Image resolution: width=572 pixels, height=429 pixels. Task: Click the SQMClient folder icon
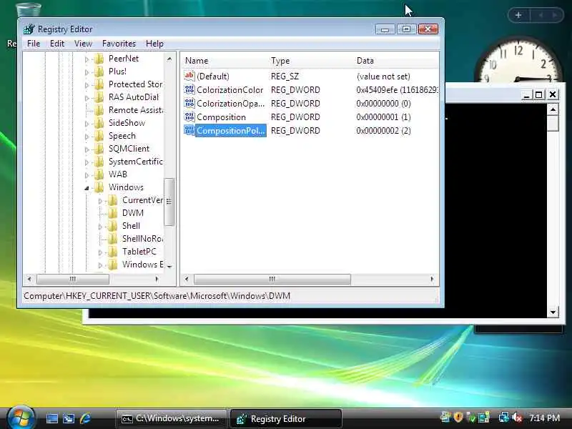tap(99, 149)
